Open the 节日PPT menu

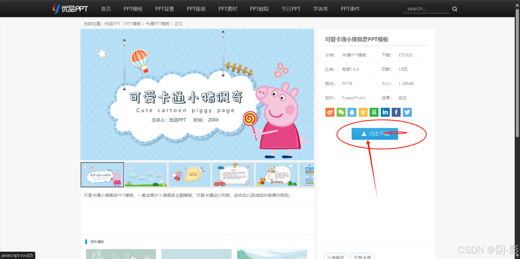291,9
